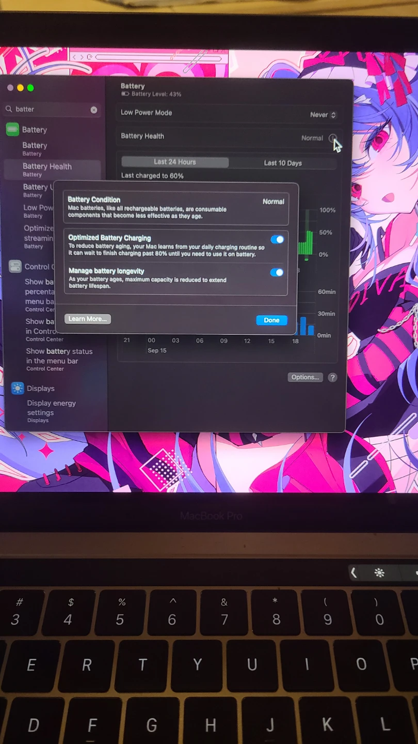418x744 pixels.
Task: Select the Battery Health sidebar result
Action: (x=52, y=169)
